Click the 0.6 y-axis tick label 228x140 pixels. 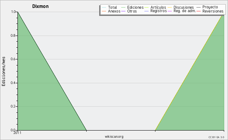(13, 59)
